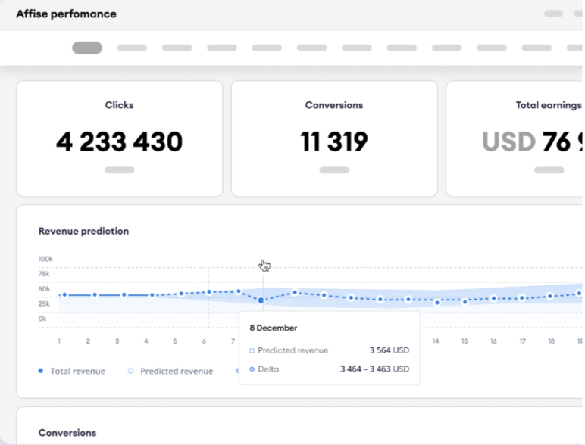Click the bottom "Conversions" section heading
Viewport: 585px width, 445px height.
click(67, 433)
